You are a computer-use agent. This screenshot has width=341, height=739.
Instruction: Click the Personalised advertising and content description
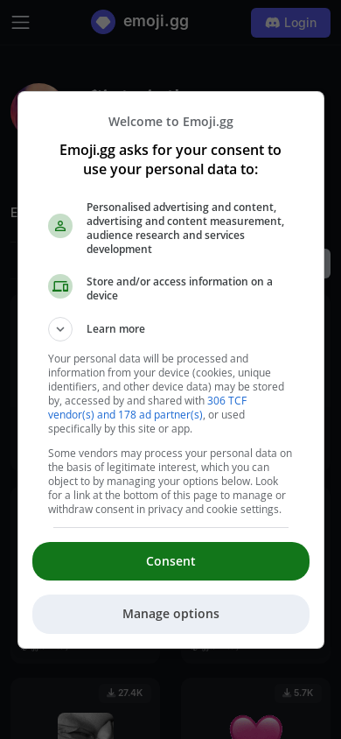point(185,229)
